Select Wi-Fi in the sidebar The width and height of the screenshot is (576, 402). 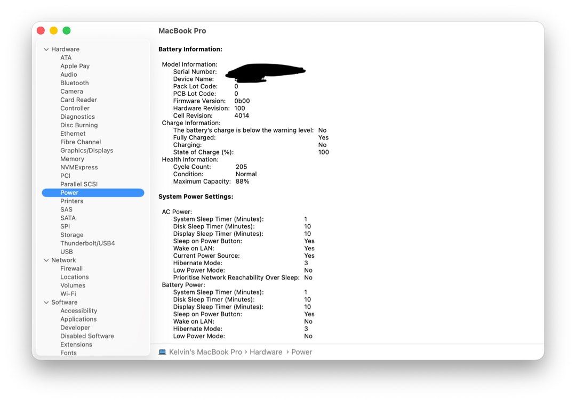68,294
